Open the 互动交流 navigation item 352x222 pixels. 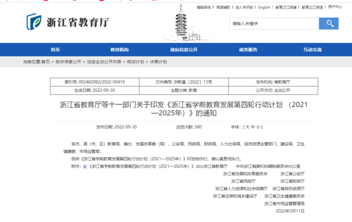(x=312, y=50)
